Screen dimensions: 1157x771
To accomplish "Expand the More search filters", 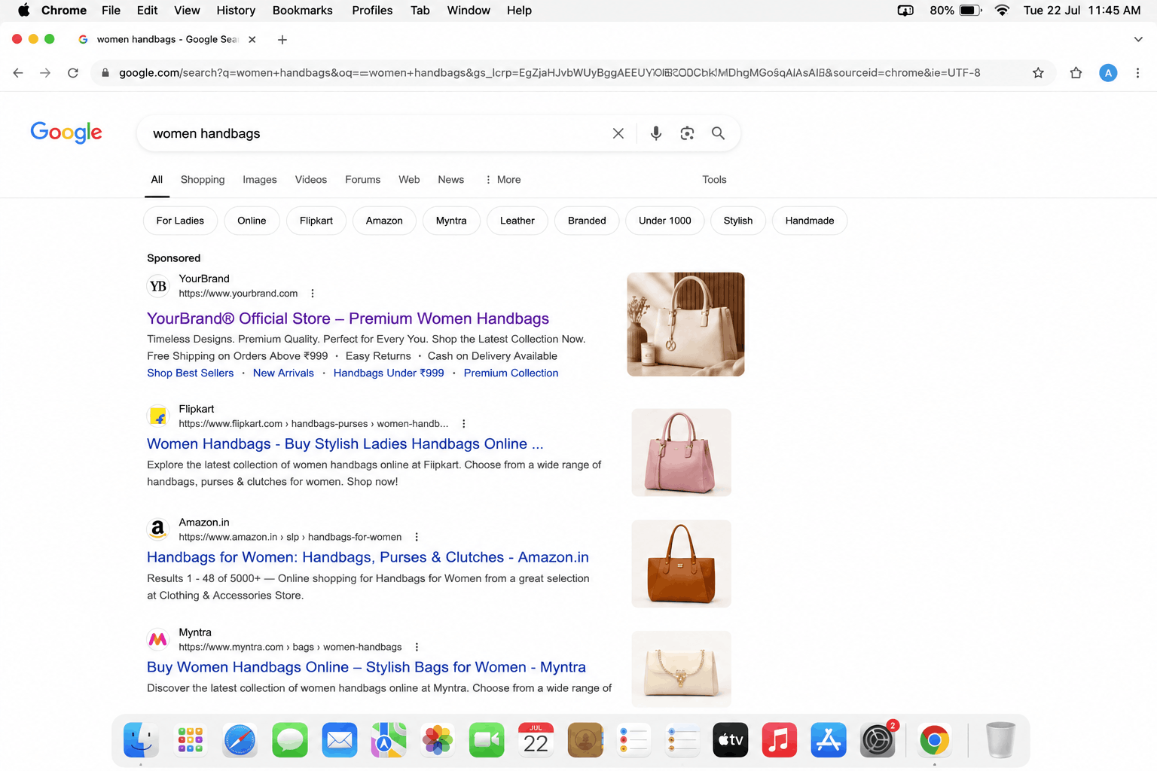I will pyautogui.click(x=503, y=180).
